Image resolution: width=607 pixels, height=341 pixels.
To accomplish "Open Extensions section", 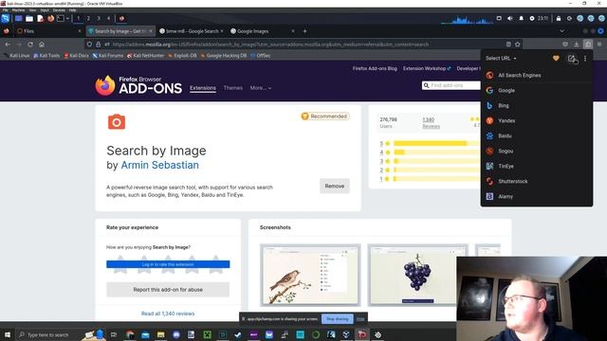I will pyautogui.click(x=203, y=88).
